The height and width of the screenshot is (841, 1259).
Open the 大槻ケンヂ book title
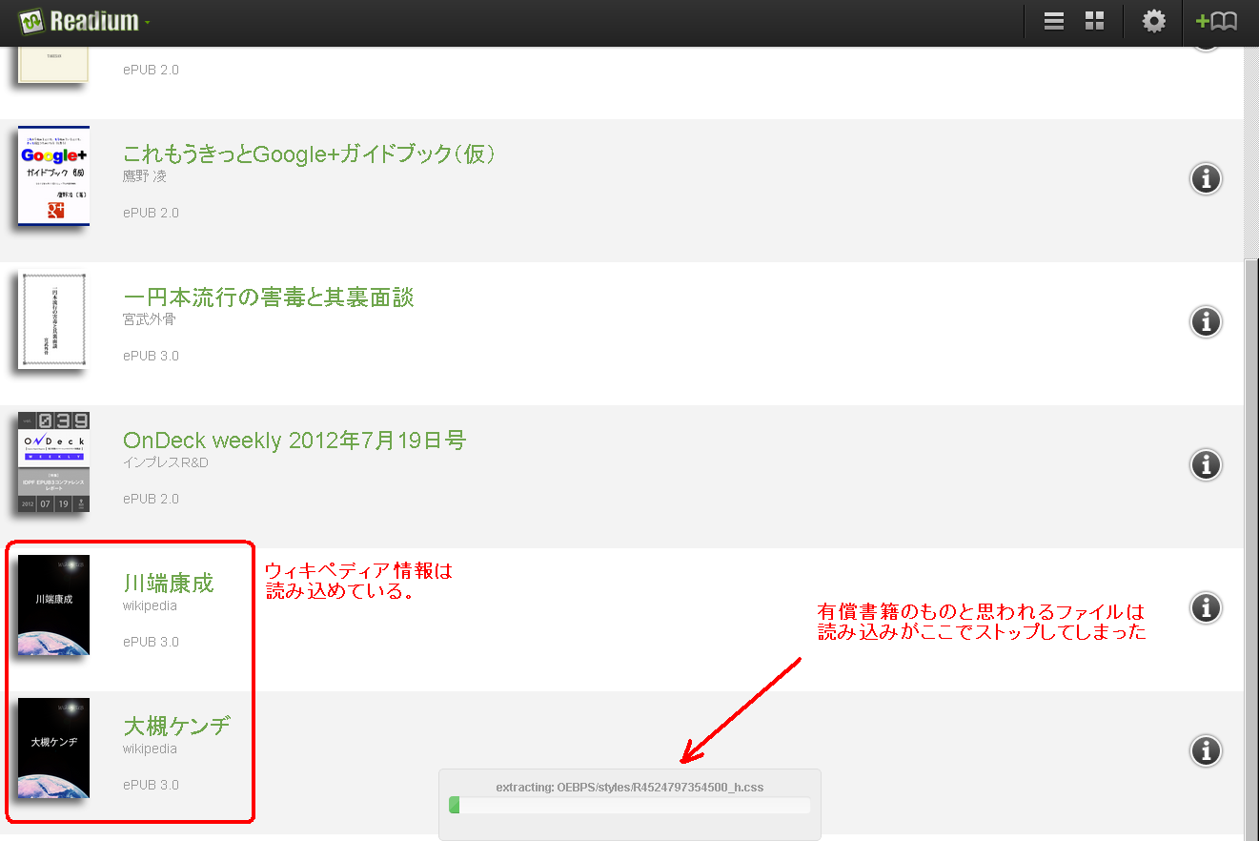(176, 726)
